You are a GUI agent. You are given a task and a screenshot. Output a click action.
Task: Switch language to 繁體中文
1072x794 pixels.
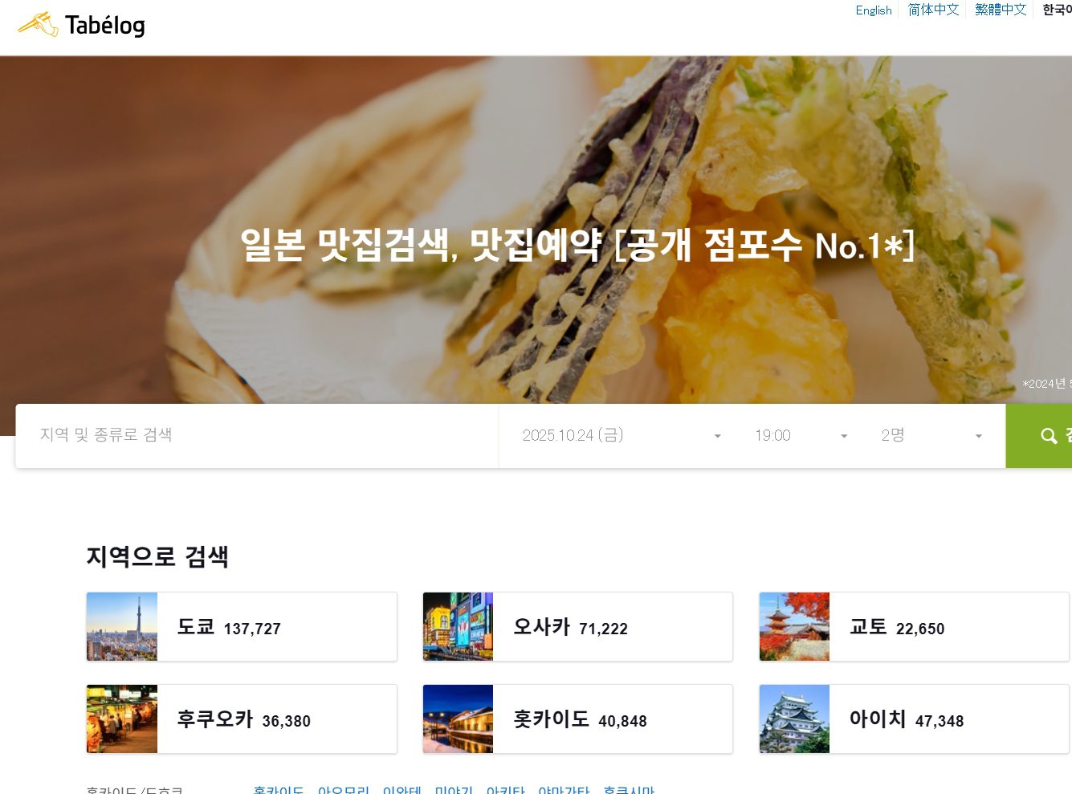point(1001,10)
